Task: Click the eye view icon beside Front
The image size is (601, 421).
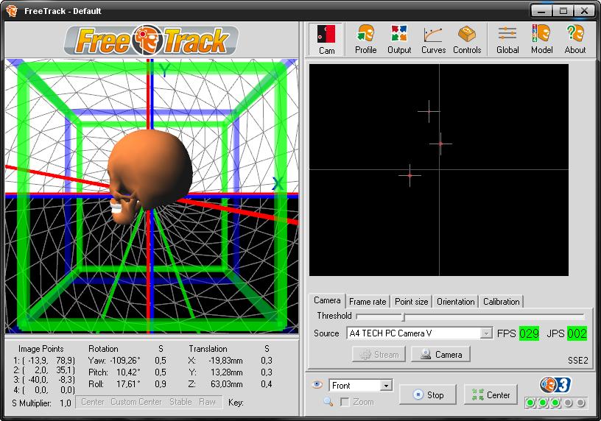Action: (x=317, y=385)
